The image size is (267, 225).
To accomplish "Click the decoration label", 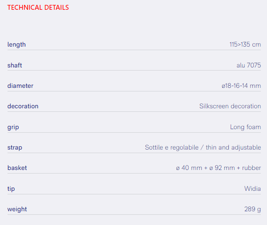I will tap(23, 106).
